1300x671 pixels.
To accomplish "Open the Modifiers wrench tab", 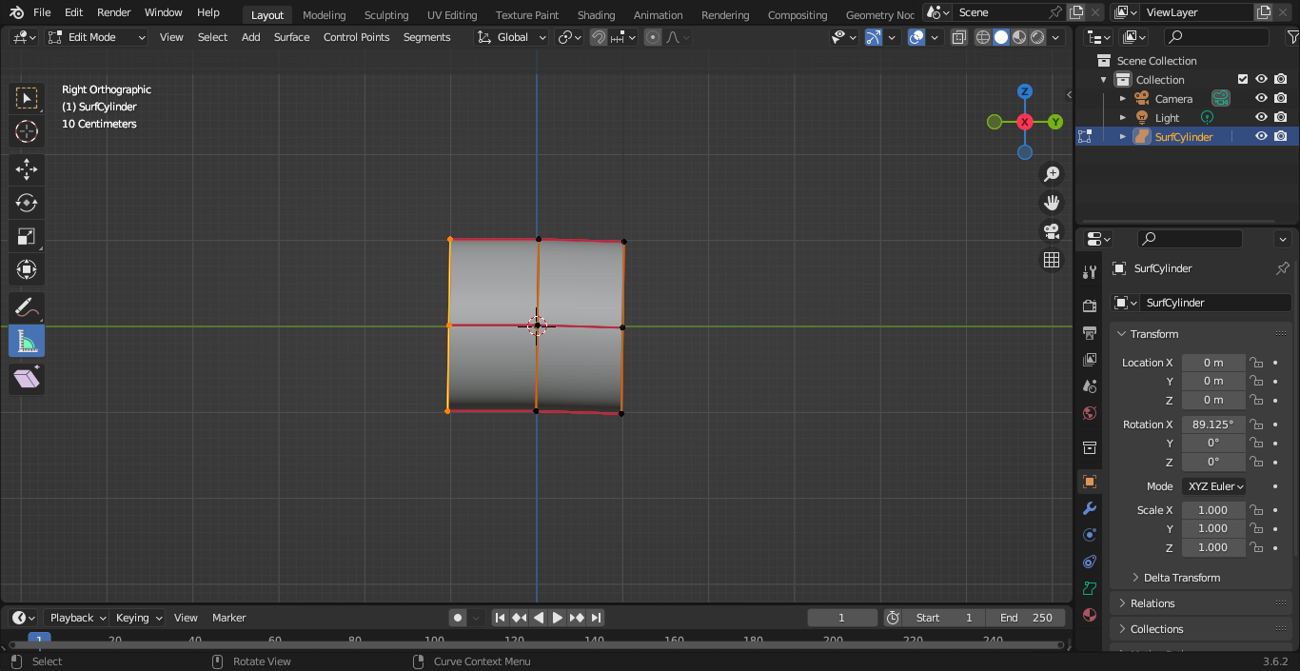I will coord(1090,508).
